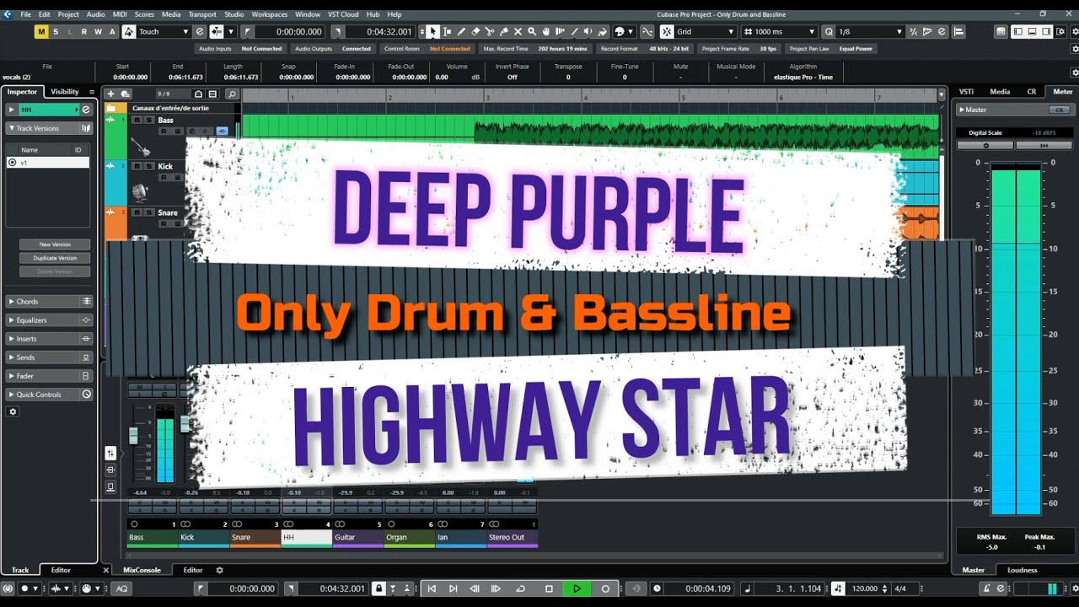Select the Mute tool X icon
1079x607 pixels.
518,31
